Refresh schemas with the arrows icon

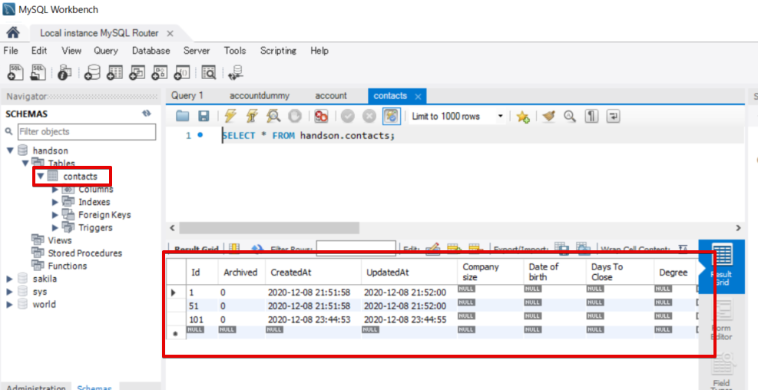147,114
